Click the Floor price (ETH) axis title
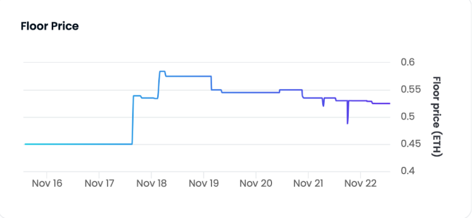 437,116
